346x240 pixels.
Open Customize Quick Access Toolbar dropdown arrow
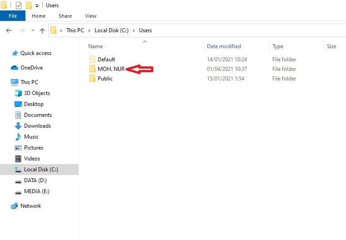pyautogui.click(x=37, y=6)
